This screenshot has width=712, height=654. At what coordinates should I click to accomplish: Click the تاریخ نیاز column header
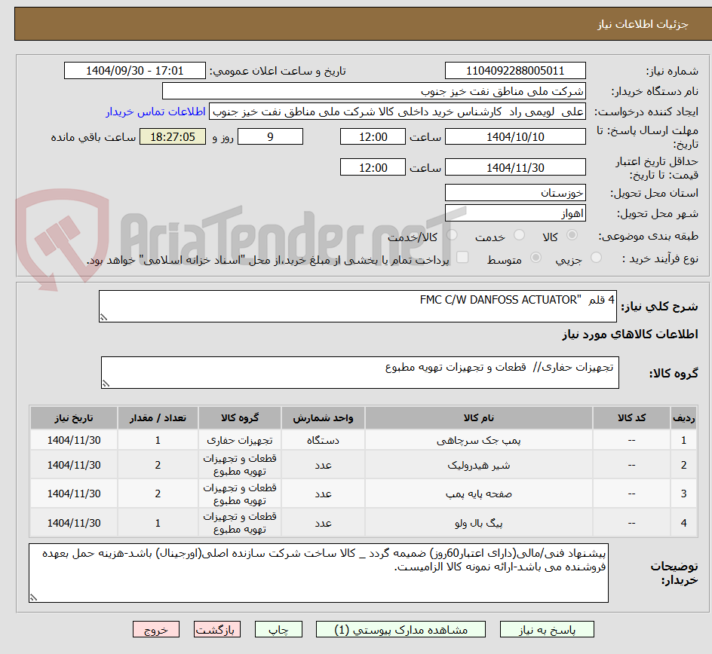pyautogui.click(x=74, y=417)
